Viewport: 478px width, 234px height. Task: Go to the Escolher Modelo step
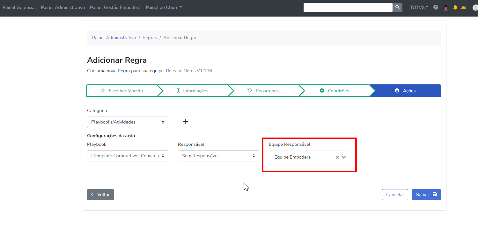pyautogui.click(x=122, y=91)
